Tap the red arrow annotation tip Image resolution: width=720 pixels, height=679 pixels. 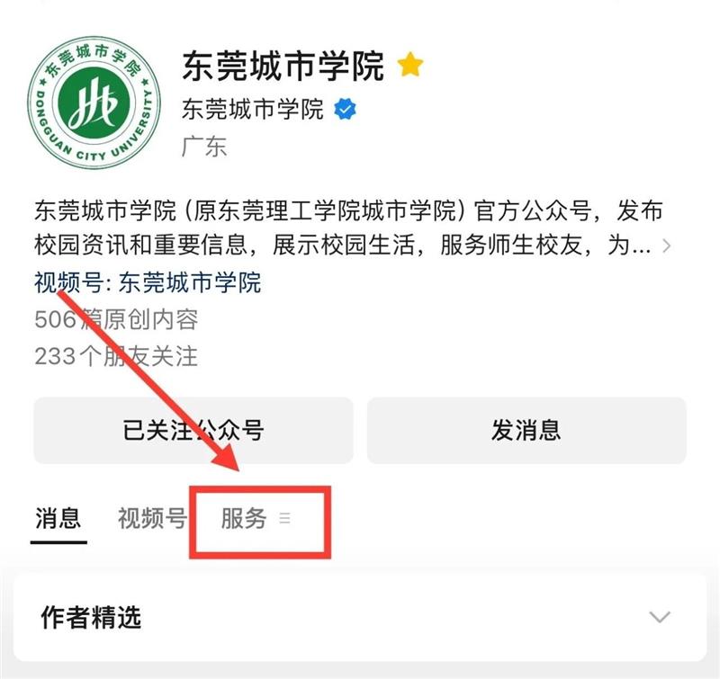(x=235, y=467)
